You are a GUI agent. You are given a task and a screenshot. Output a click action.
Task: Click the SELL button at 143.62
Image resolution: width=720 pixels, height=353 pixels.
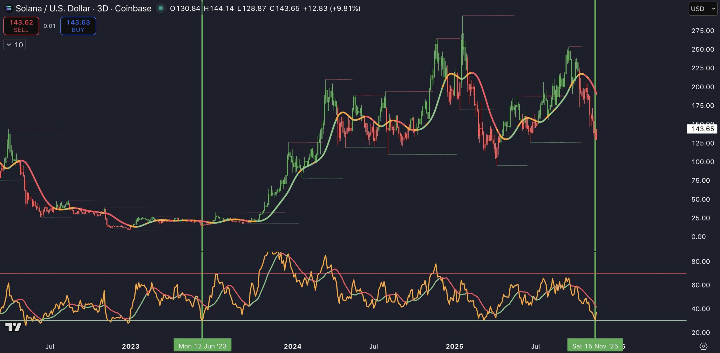coord(21,26)
